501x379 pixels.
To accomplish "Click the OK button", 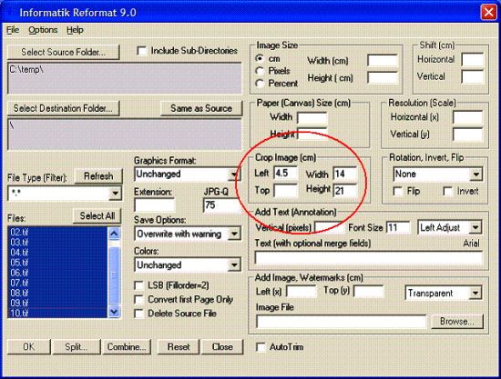I will 29,347.
